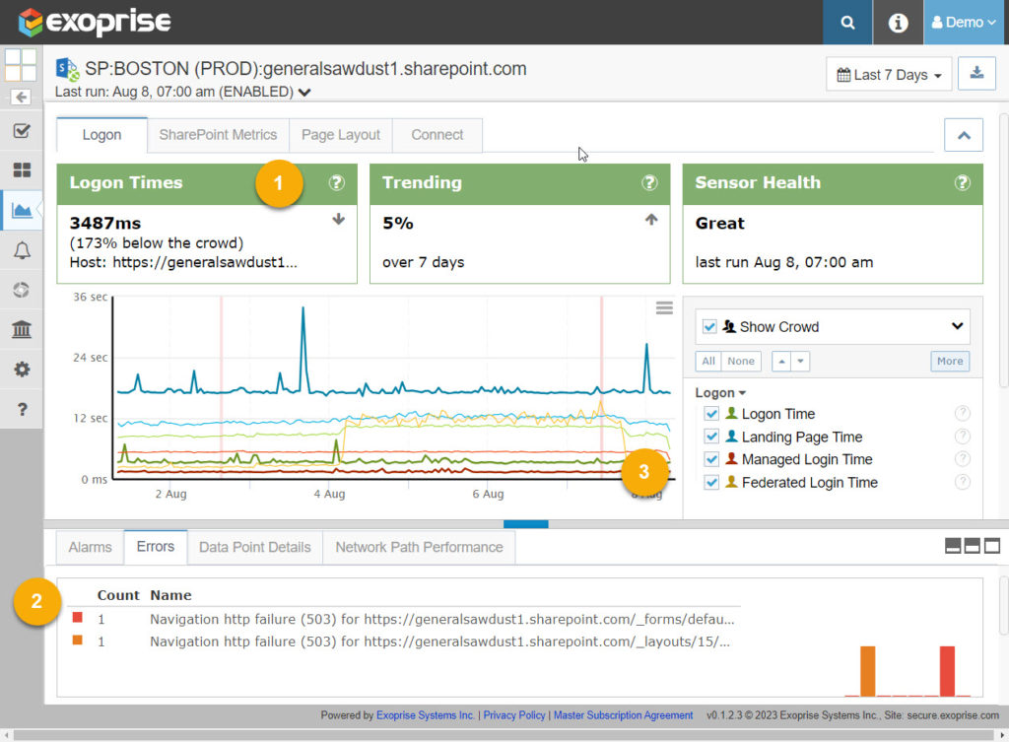Uncheck the Landing Page Time series
The height and width of the screenshot is (742, 1009).
pos(711,437)
